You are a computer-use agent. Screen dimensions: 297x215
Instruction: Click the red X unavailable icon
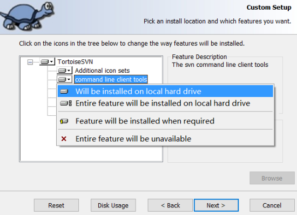[64, 139]
